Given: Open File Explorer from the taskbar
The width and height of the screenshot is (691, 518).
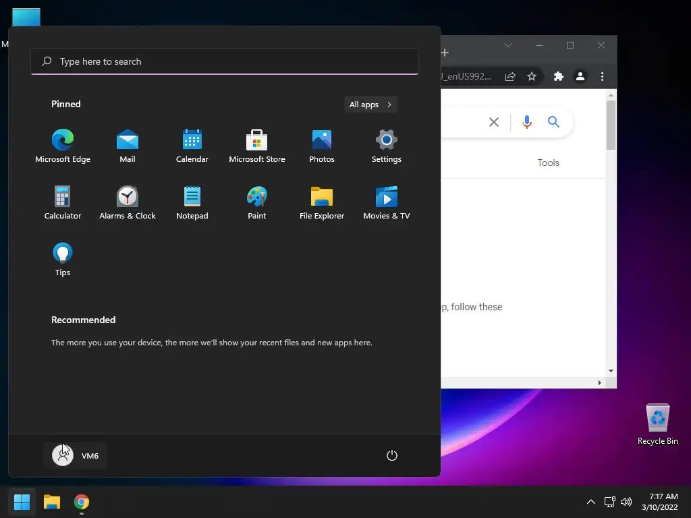Looking at the screenshot, I should [51, 502].
